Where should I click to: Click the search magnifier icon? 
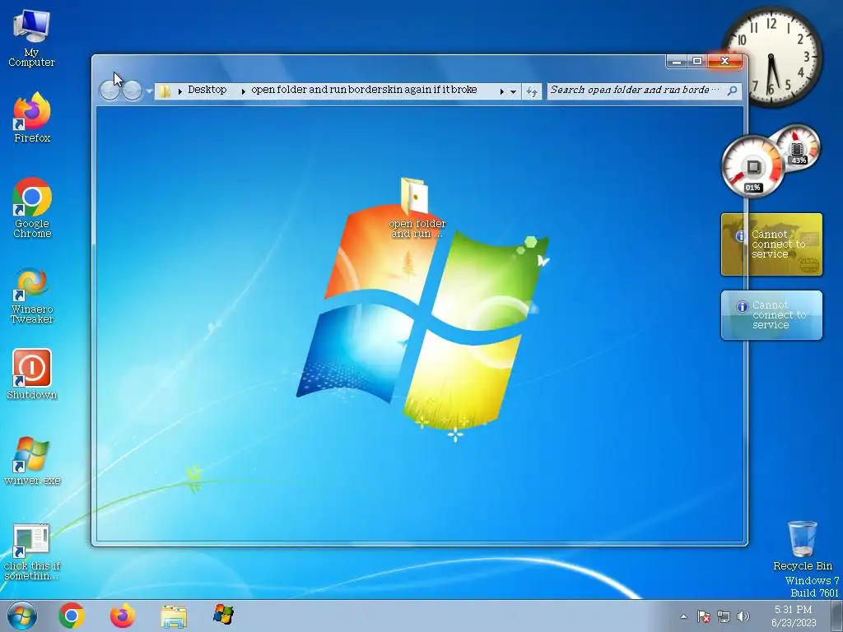(732, 91)
